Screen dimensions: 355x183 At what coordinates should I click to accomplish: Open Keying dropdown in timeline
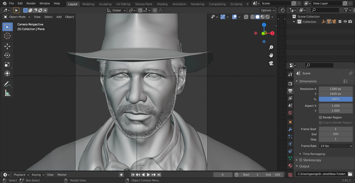pos(37,175)
